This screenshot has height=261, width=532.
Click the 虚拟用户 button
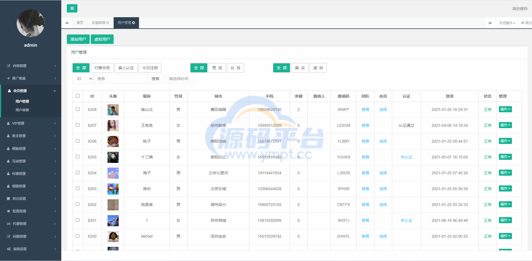coord(102,39)
